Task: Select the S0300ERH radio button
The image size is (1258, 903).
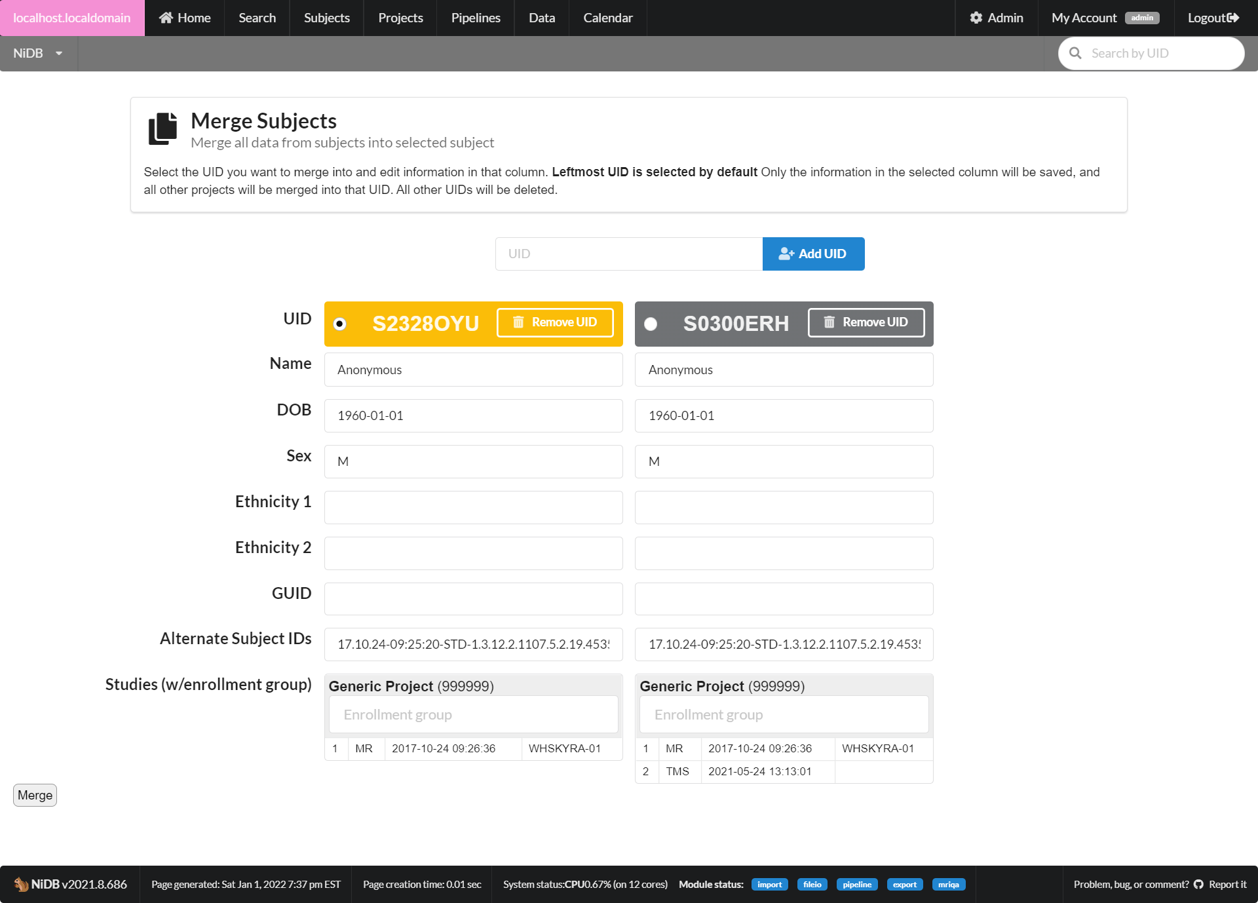Action: [651, 323]
